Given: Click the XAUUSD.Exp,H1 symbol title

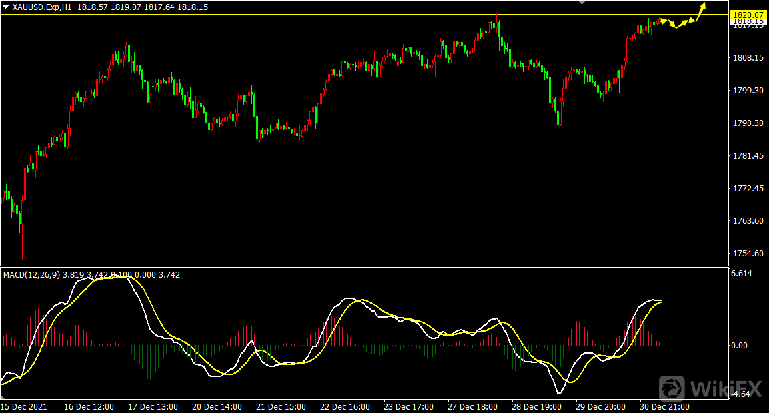Looking at the screenshot, I should coord(42,6).
